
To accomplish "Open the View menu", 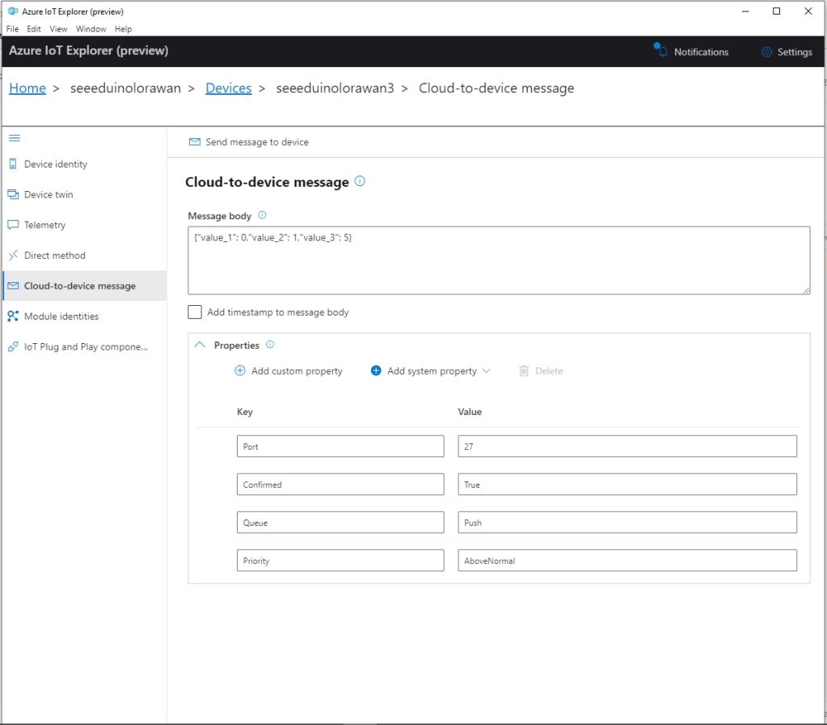I will 58,28.
